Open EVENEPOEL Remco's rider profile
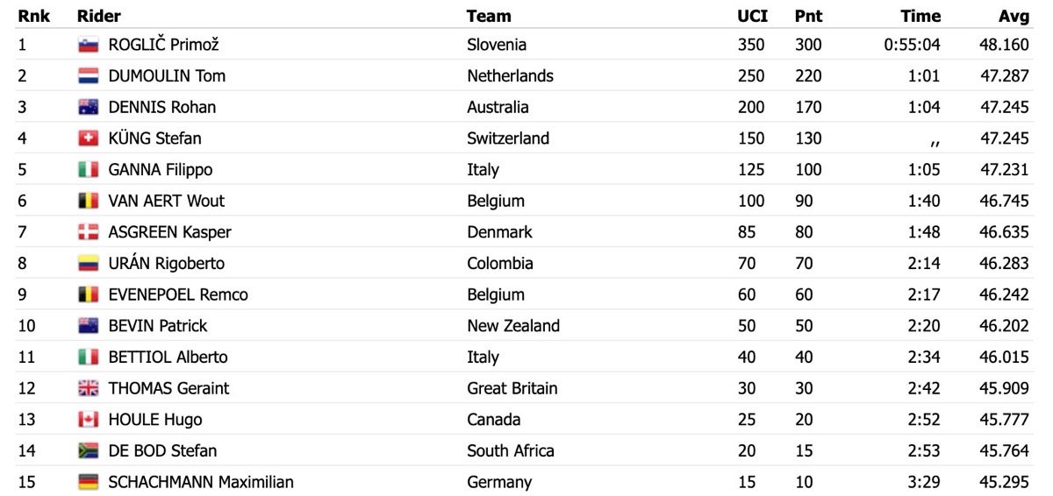The image size is (1053, 496). (178, 294)
